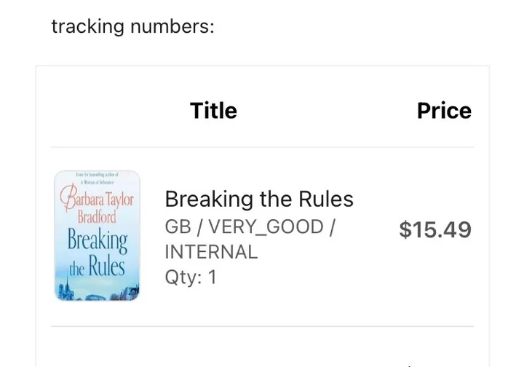
Task: Click the "Qty: 1" quantity text
Action: click(191, 277)
